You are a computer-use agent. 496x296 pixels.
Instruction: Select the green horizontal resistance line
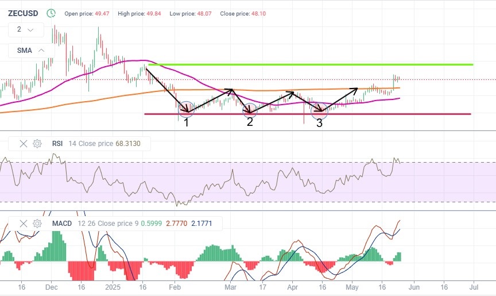311,64
